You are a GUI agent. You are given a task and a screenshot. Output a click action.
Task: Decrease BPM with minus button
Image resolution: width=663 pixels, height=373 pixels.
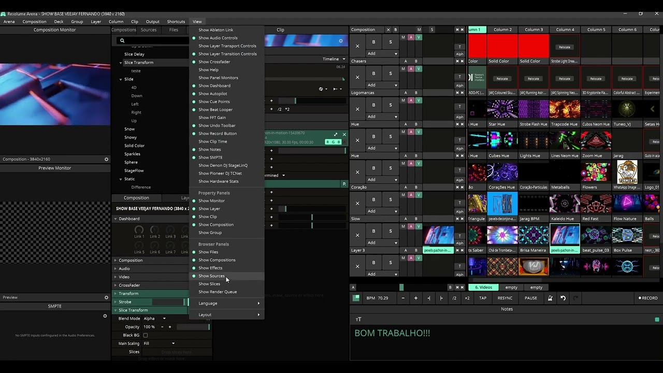click(x=403, y=298)
